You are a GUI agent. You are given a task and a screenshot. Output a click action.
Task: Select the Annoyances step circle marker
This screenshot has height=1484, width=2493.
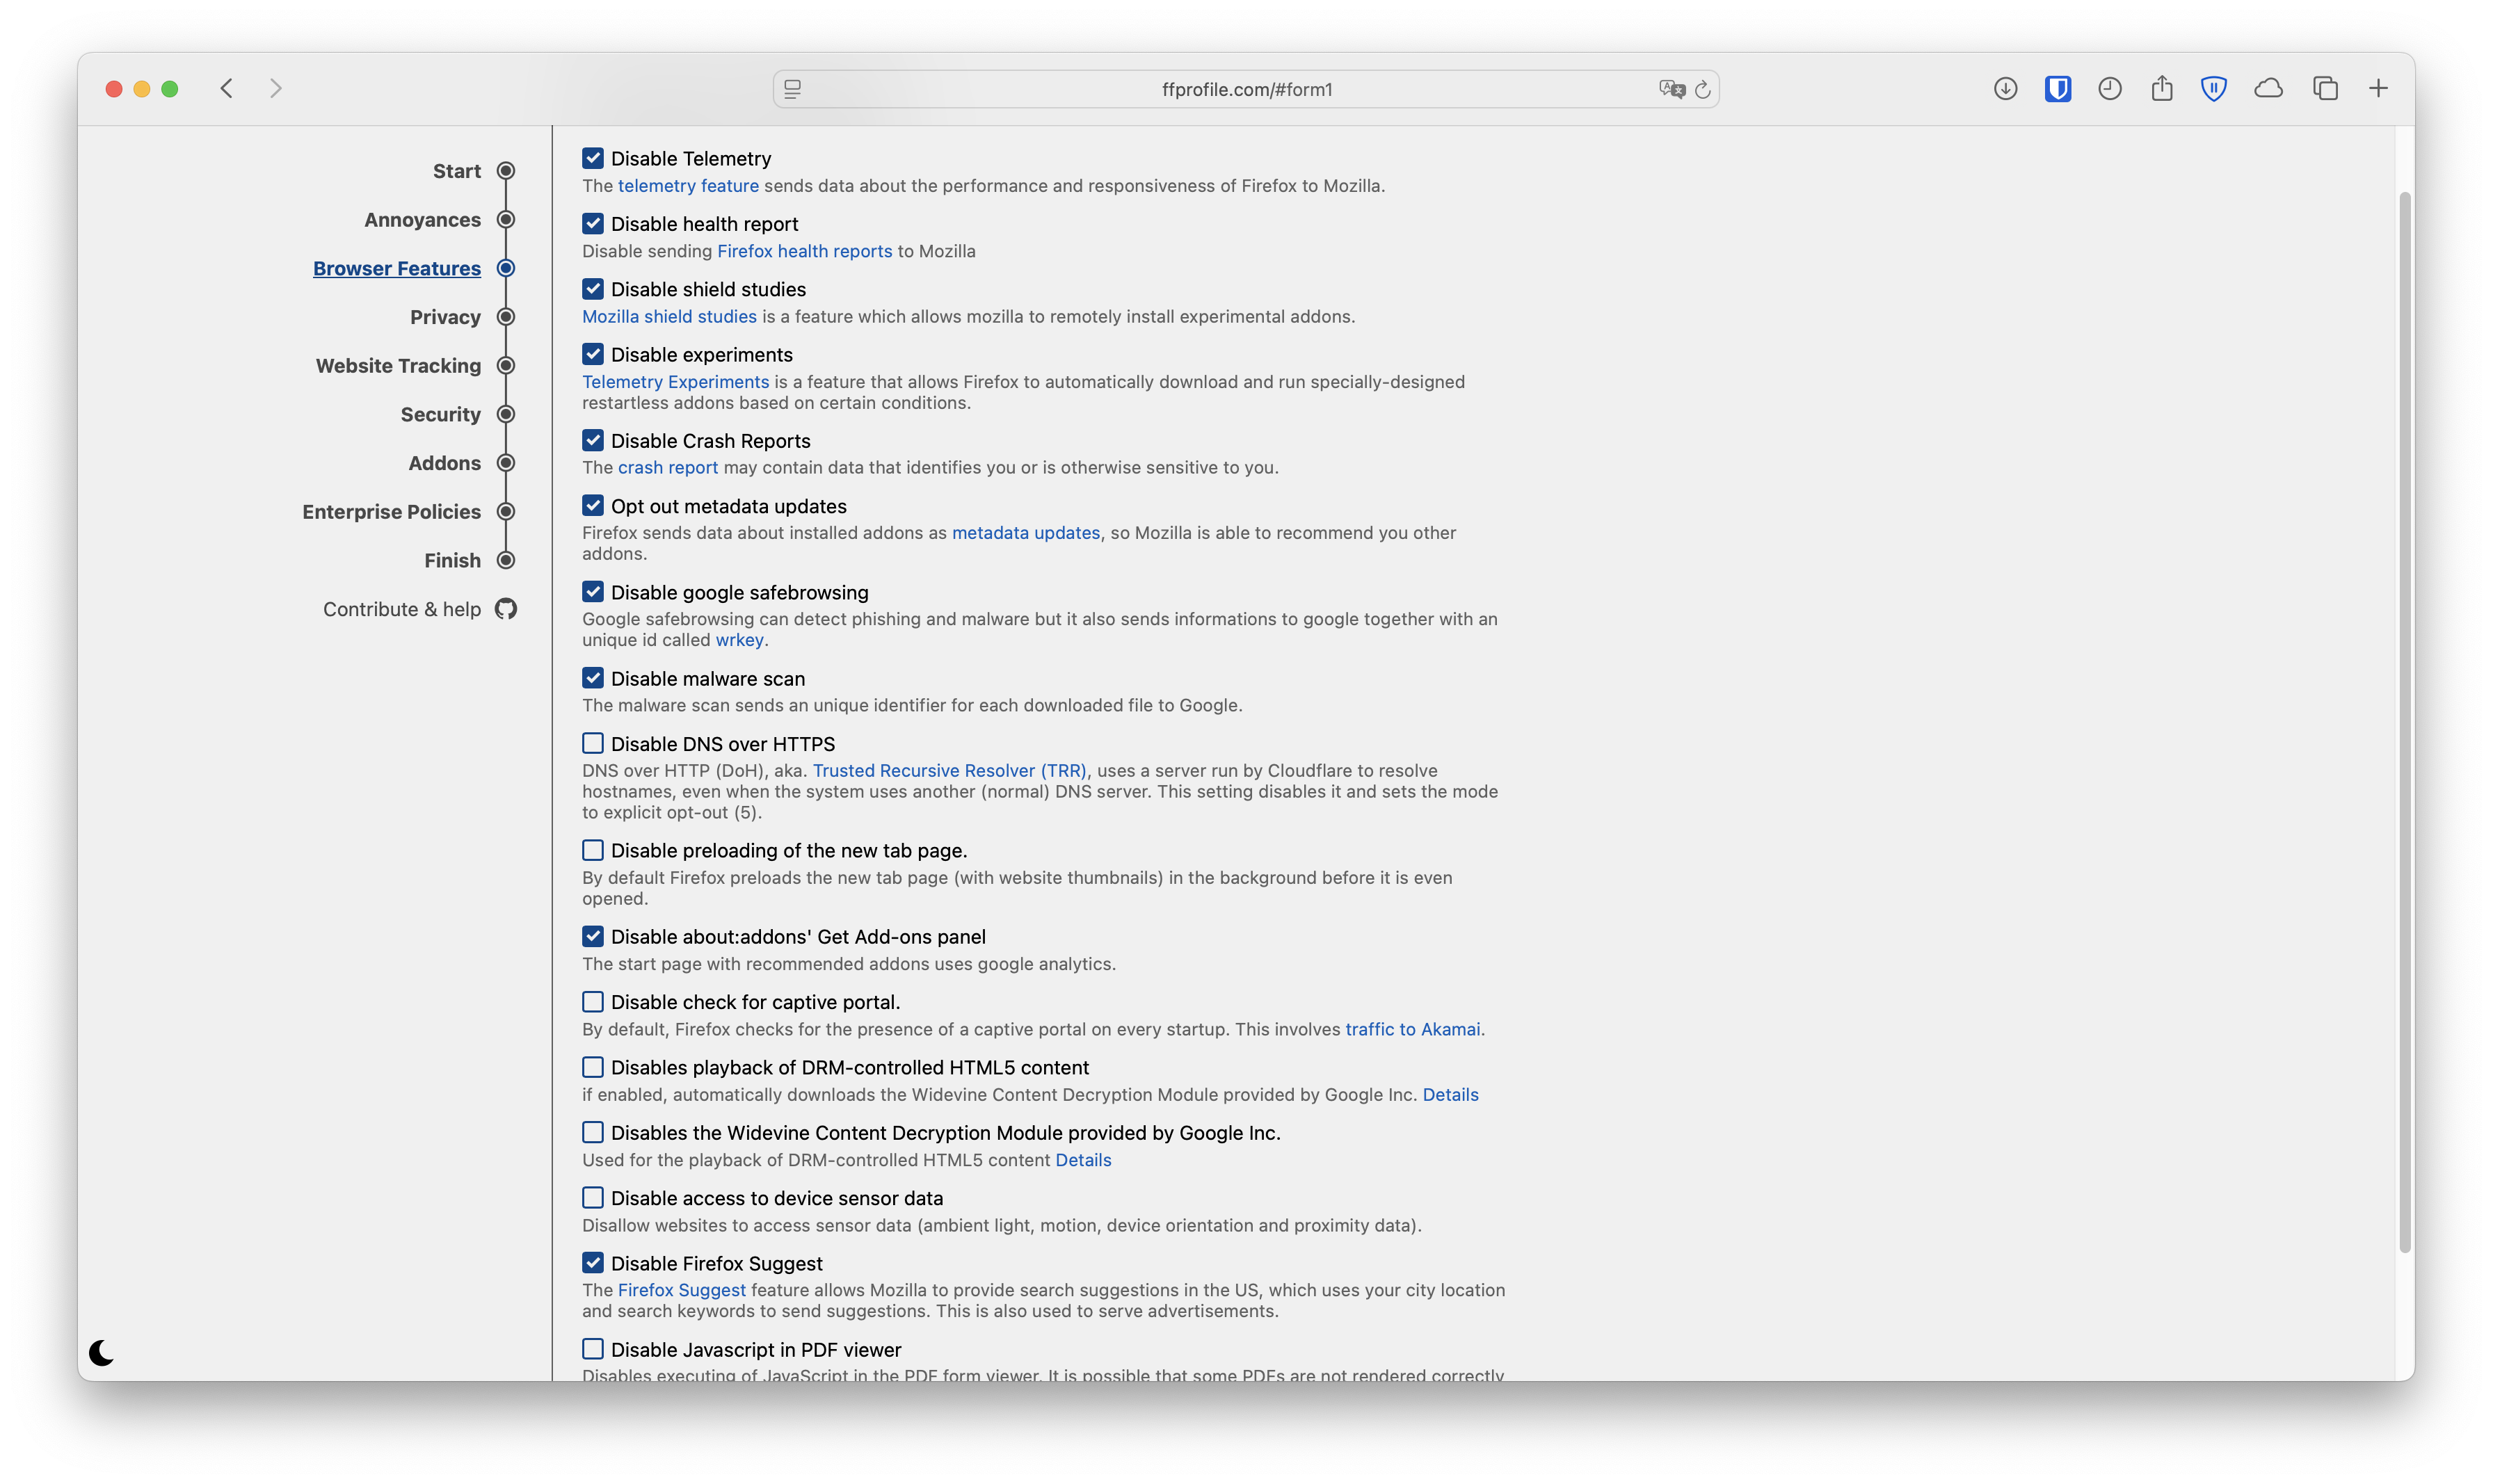(x=506, y=219)
